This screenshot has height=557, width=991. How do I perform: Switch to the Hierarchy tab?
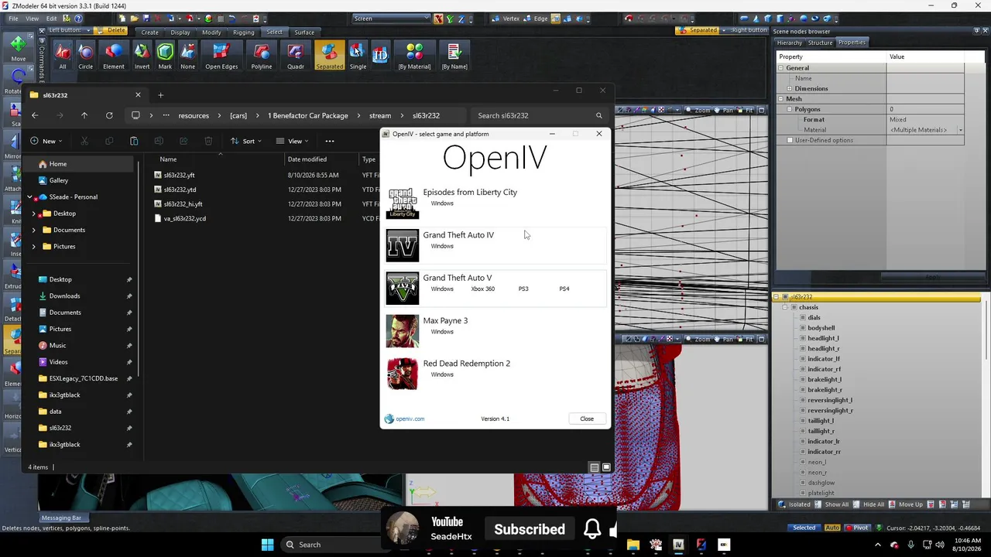(790, 43)
